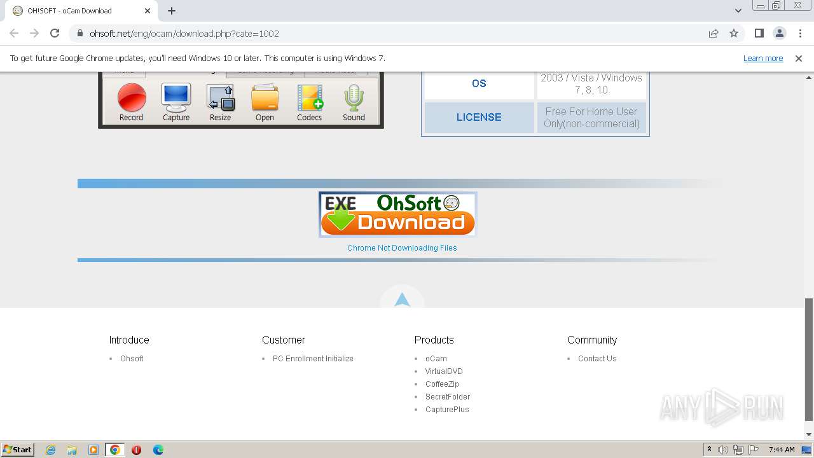Screen dimensions: 814x458
Task: Show hidden system tray icons
Action: coord(709,450)
